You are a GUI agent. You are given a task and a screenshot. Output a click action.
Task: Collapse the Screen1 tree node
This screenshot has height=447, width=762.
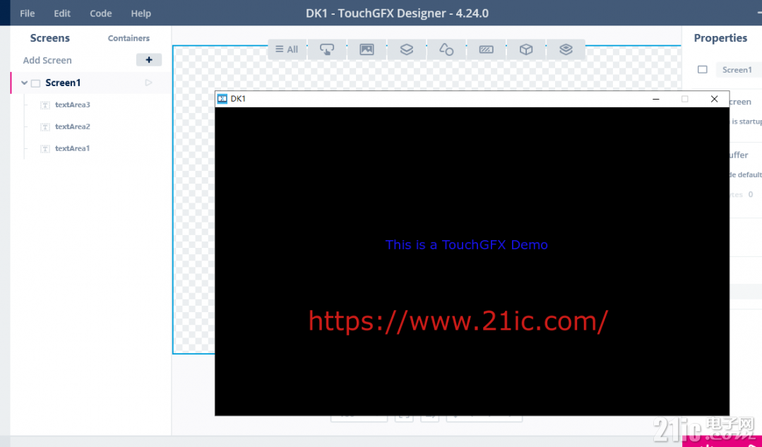pyautogui.click(x=24, y=83)
